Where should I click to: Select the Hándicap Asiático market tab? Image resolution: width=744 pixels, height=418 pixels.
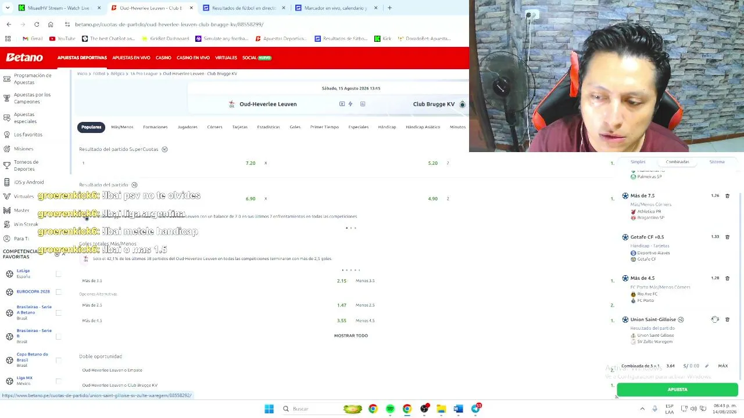[423, 127]
